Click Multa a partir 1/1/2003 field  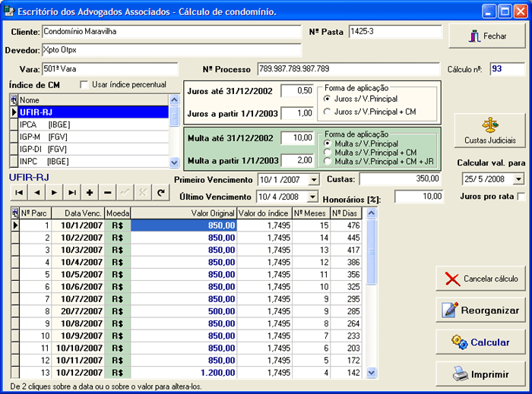tap(297, 160)
